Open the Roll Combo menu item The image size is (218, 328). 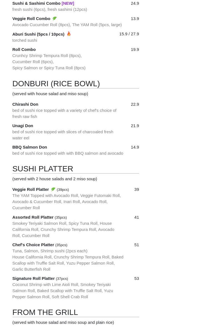pos(24,50)
